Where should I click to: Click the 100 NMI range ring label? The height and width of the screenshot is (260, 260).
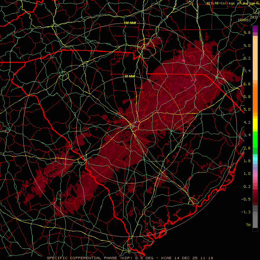click(x=130, y=23)
